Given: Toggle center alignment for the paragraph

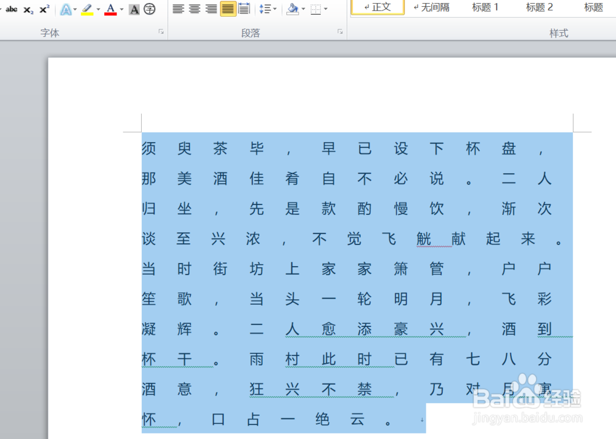Looking at the screenshot, I should pos(194,9).
